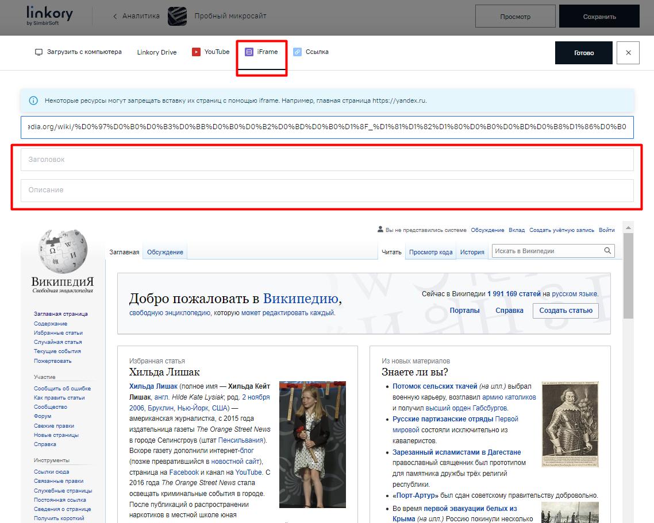Click the Wikipedia globe logo

pyautogui.click(x=63, y=252)
